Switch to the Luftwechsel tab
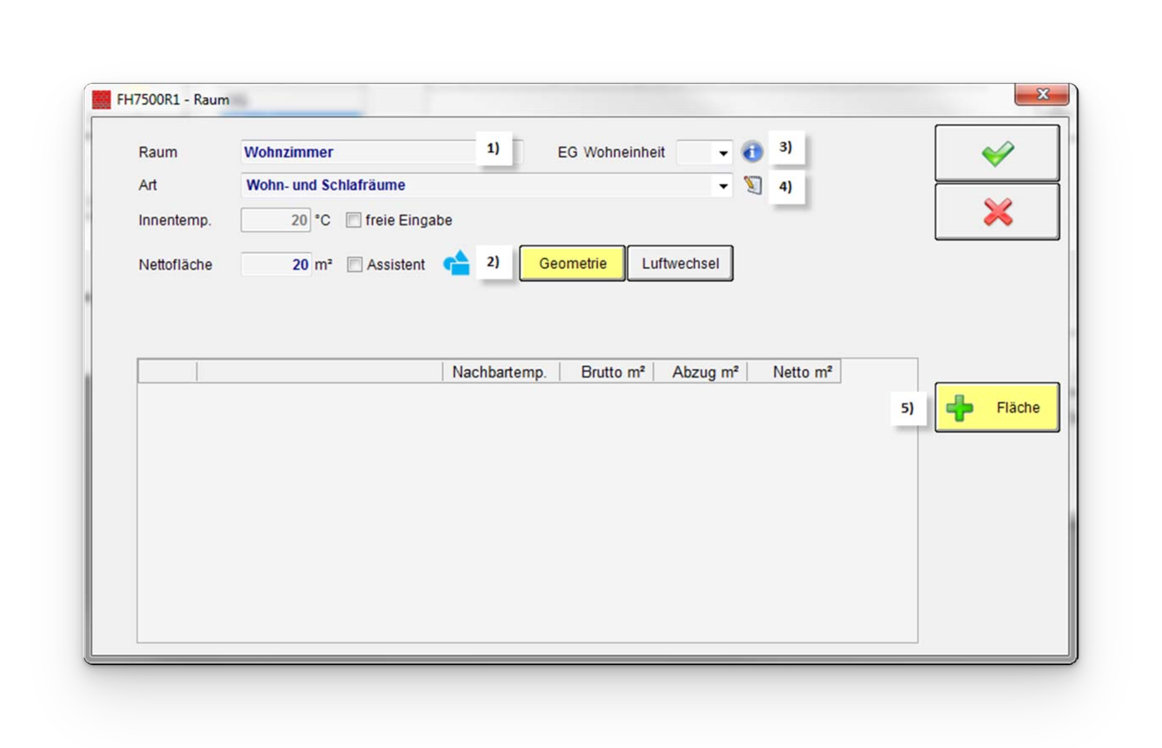 (x=680, y=263)
